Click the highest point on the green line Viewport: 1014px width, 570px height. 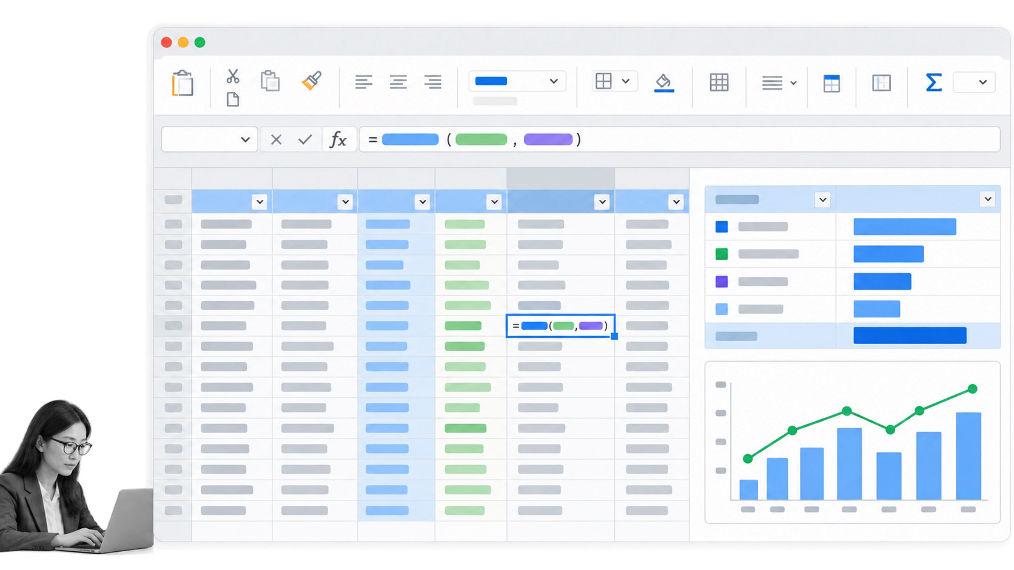pyautogui.click(x=973, y=389)
